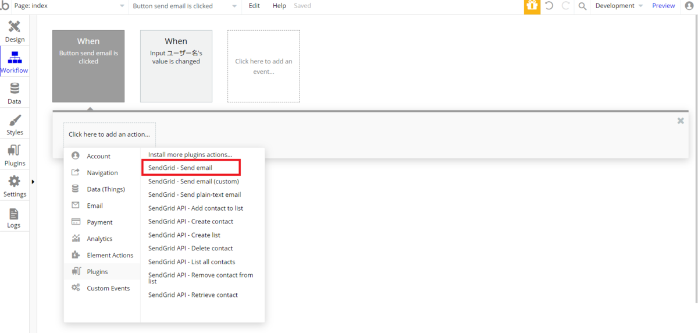Select the Plugins action category
This screenshot has height=333, width=698.
point(102,272)
